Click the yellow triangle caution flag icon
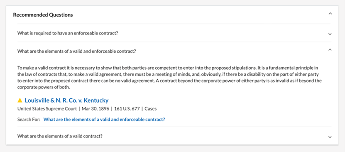Viewport: 345px width, 152px height. [x=20, y=101]
